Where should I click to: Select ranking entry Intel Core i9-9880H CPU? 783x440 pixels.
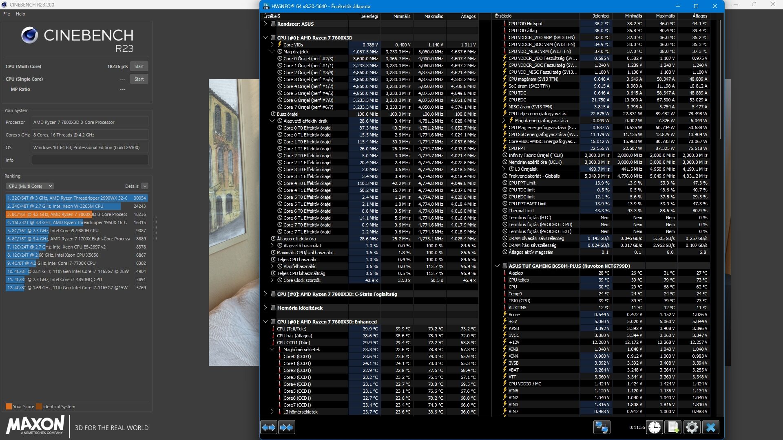[77, 231]
